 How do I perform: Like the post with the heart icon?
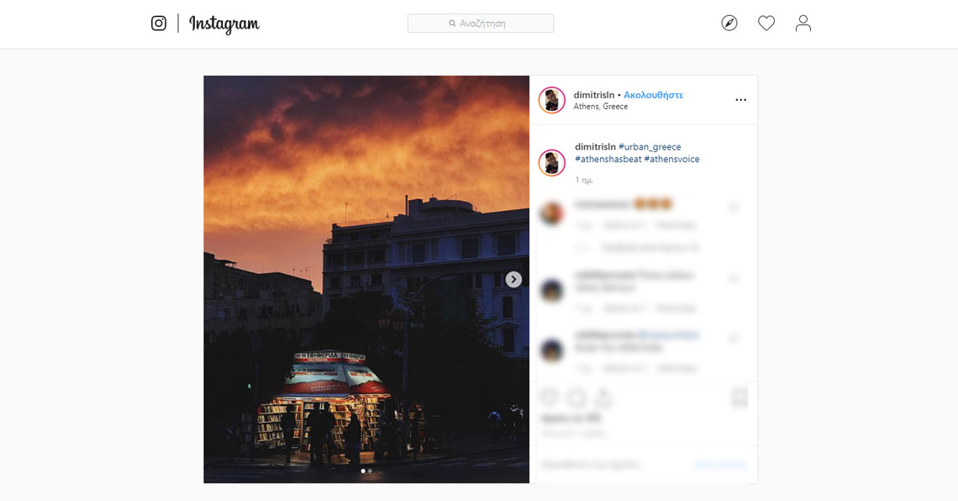[x=549, y=398]
